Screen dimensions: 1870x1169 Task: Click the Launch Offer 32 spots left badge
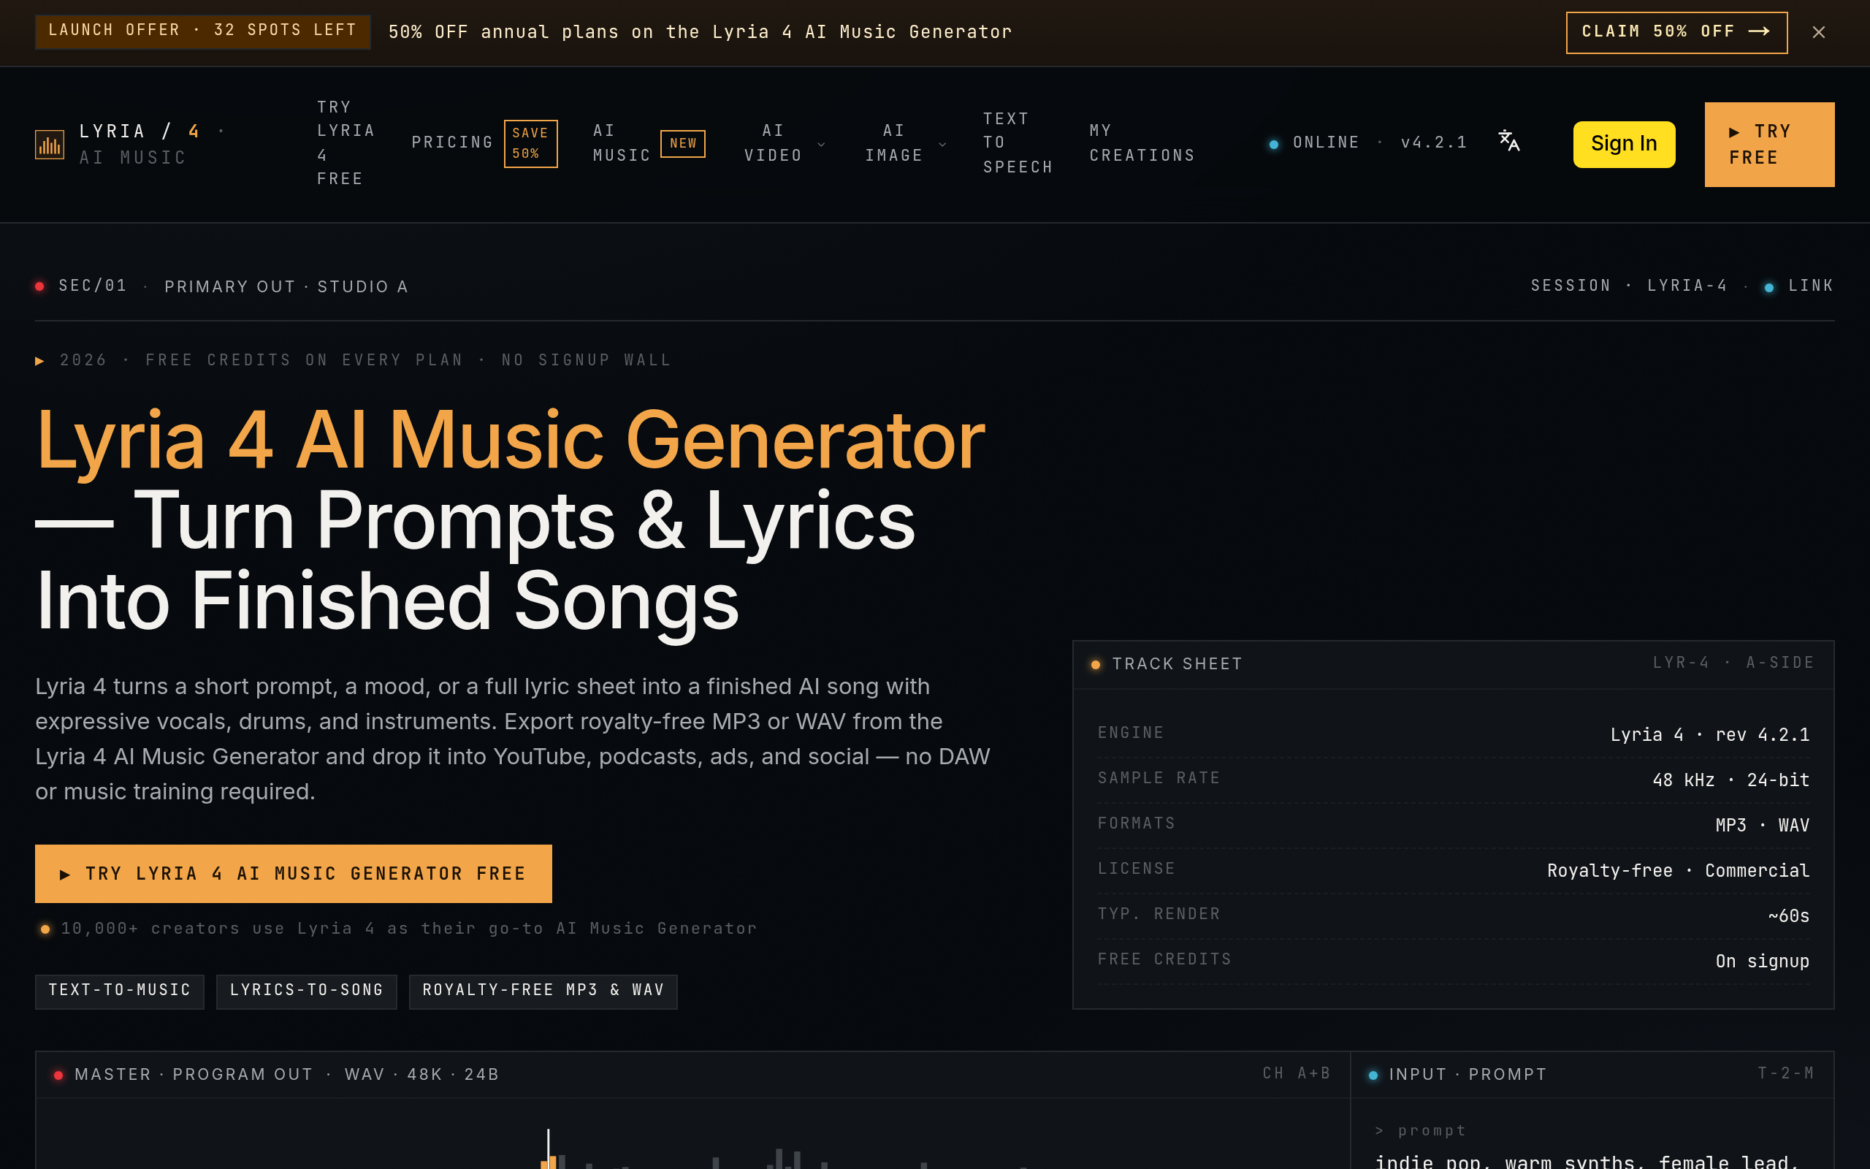[202, 31]
